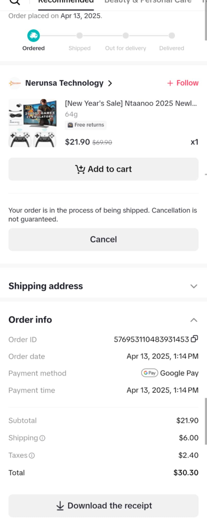
Task: Open Nerunsa Technology shop via chevron
Action: [110, 83]
